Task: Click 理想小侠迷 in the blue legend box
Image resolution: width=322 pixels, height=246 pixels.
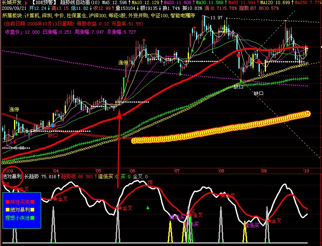Action: [x=18, y=218]
